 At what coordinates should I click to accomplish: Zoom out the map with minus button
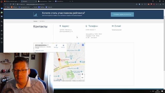tap(82, 78)
